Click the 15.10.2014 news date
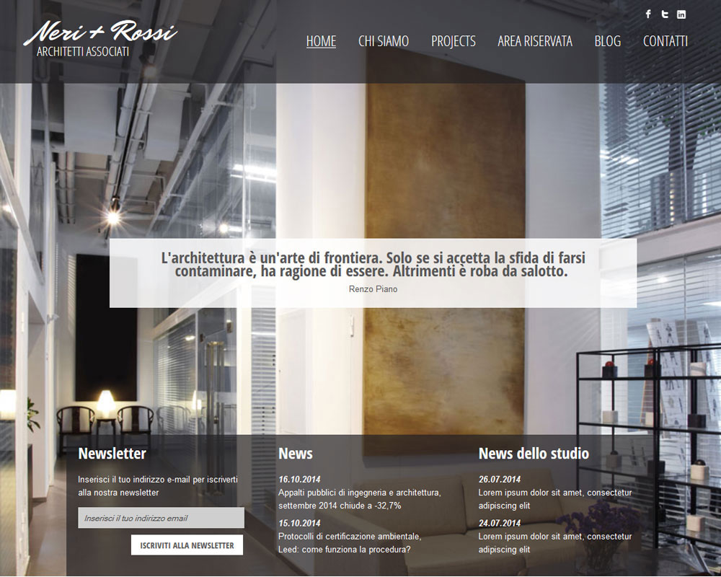The width and height of the screenshot is (721, 577). [299, 523]
